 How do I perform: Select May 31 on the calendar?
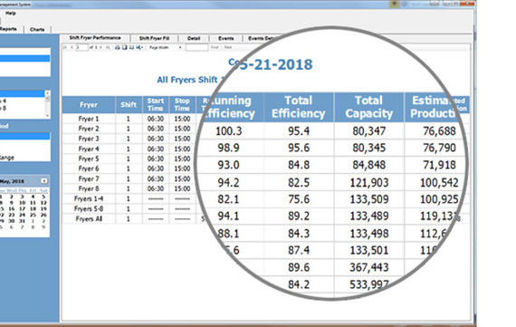coord(22,221)
